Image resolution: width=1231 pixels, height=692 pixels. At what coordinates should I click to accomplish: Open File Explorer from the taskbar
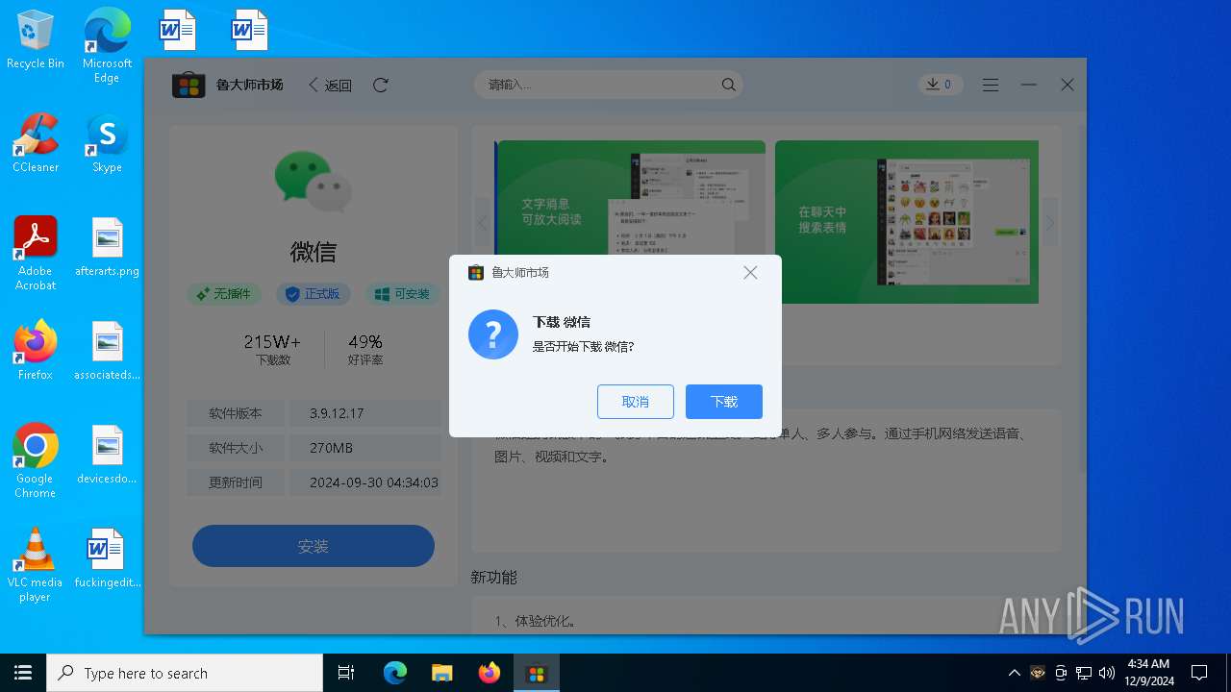(x=442, y=673)
